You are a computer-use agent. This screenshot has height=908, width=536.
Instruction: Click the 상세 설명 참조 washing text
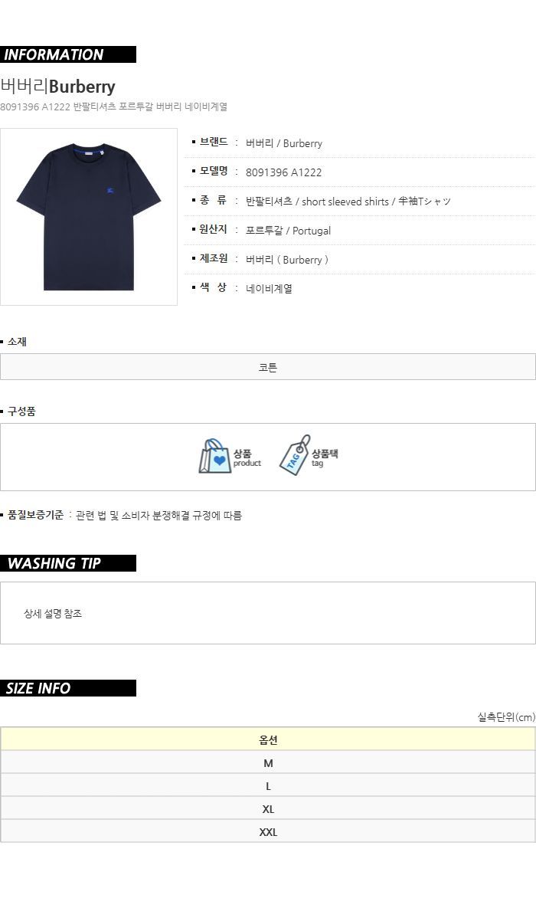coord(53,613)
